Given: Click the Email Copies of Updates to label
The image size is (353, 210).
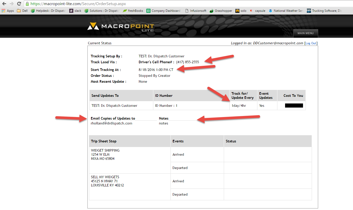Looking at the screenshot, I should pyautogui.click(x=113, y=118).
